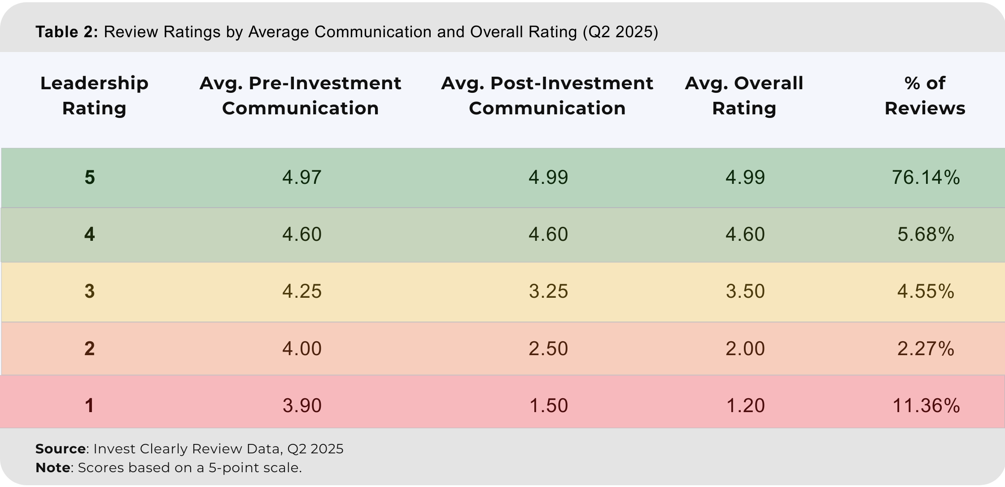1005x487 pixels.
Task: Select the 11.36% reviews cell
Action: pyautogui.click(x=926, y=406)
